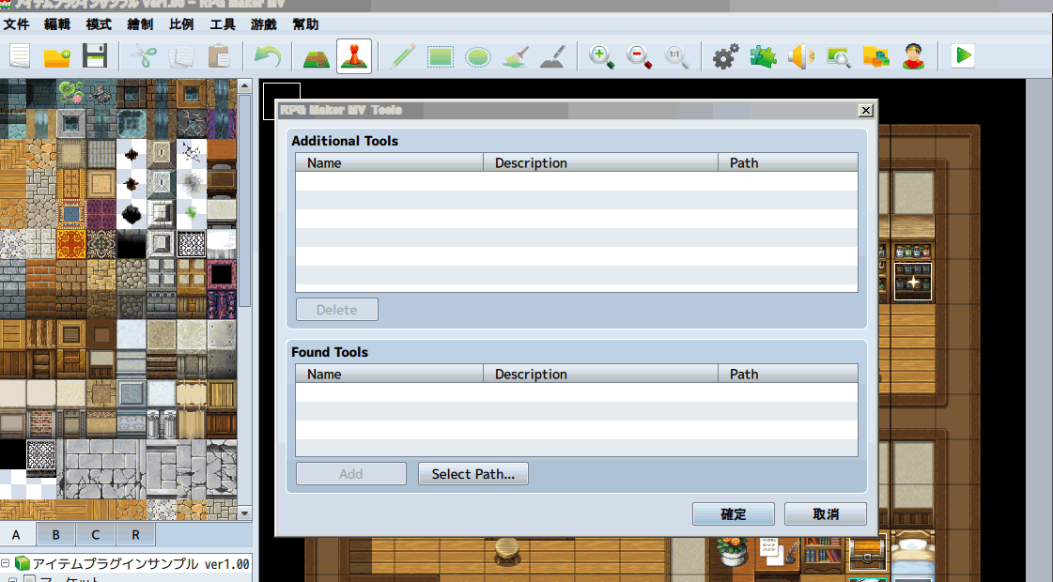Sort Additional Tools by Description column
This screenshot has height=582, width=1053.
(601, 162)
